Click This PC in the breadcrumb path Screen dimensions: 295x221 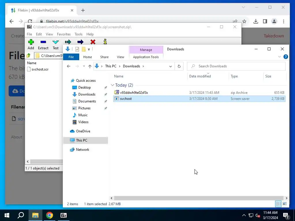111,66
